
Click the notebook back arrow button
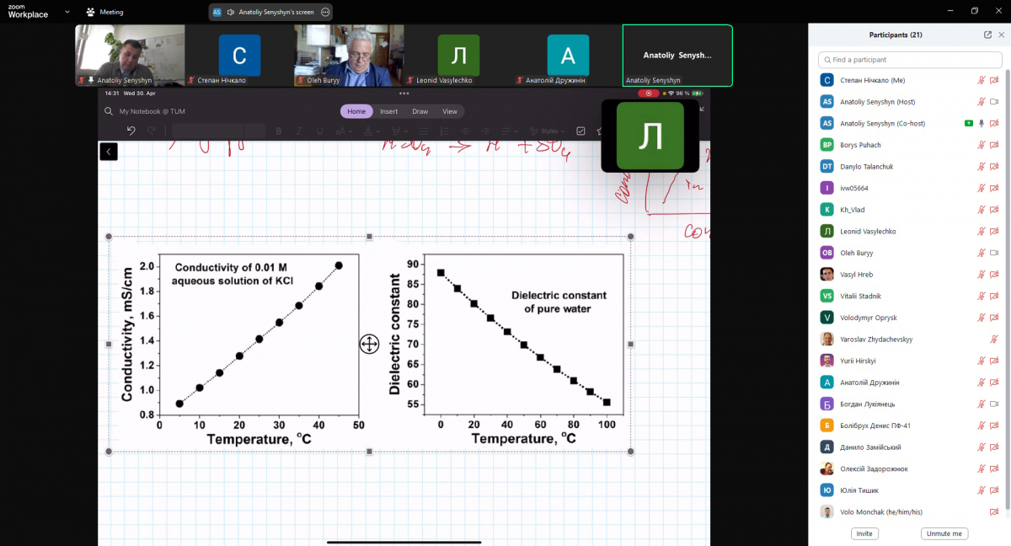click(108, 152)
